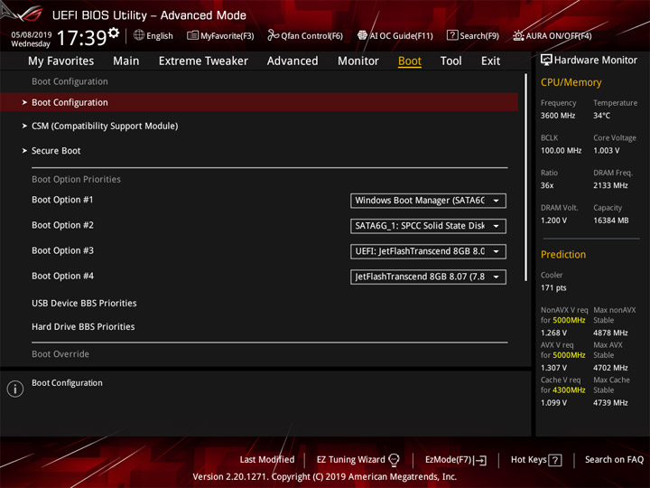This screenshot has height=488, width=650.
Task: Click the Boot Option #3 label
Action: click(62, 250)
